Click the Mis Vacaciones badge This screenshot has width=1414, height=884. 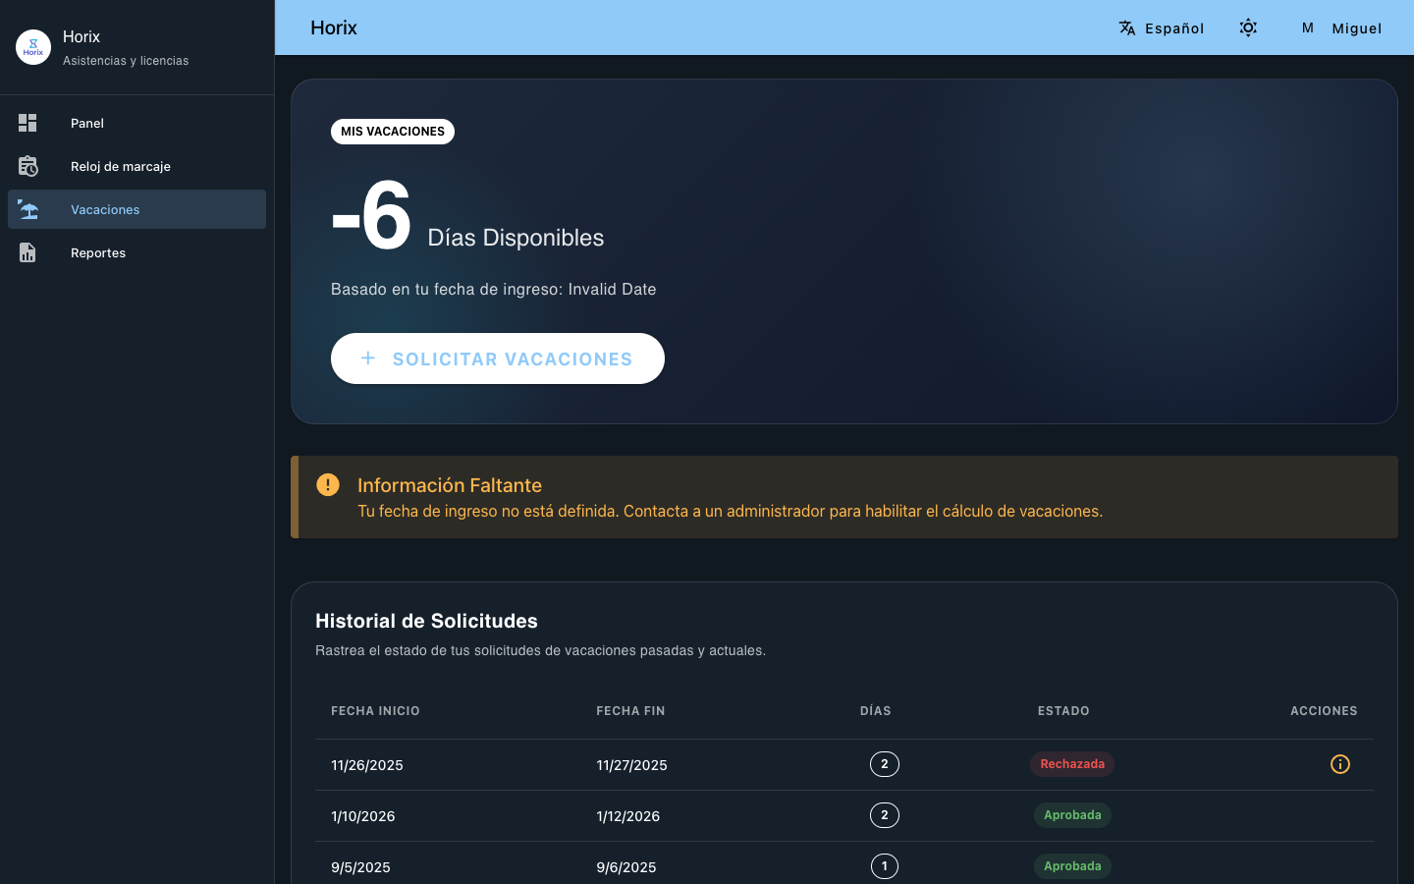pyautogui.click(x=393, y=132)
